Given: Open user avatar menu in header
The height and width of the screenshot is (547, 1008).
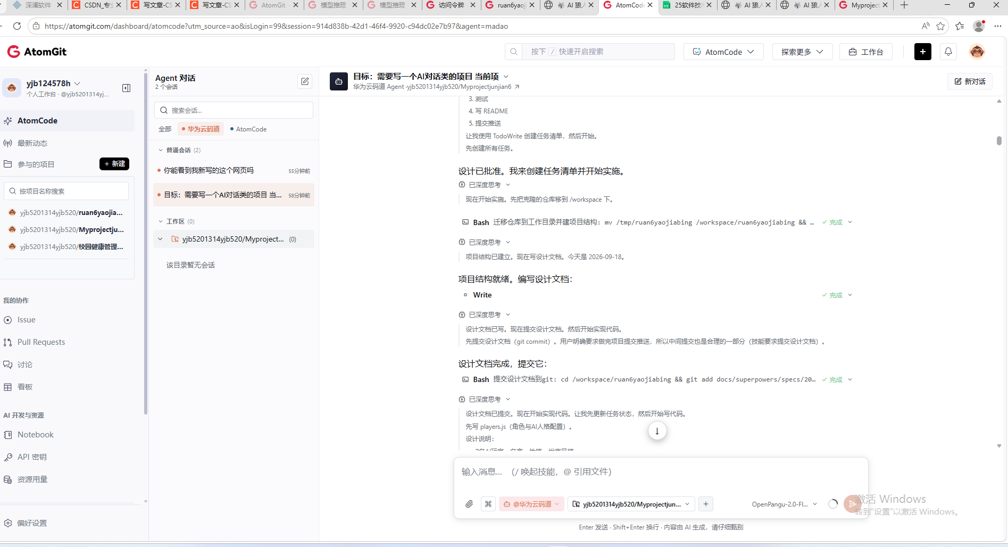Looking at the screenshot, I should pyautogui.click(x=977, y=52).
